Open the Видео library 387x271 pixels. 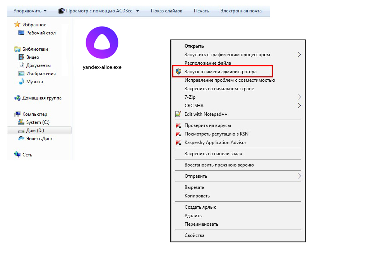pos(33,57)
